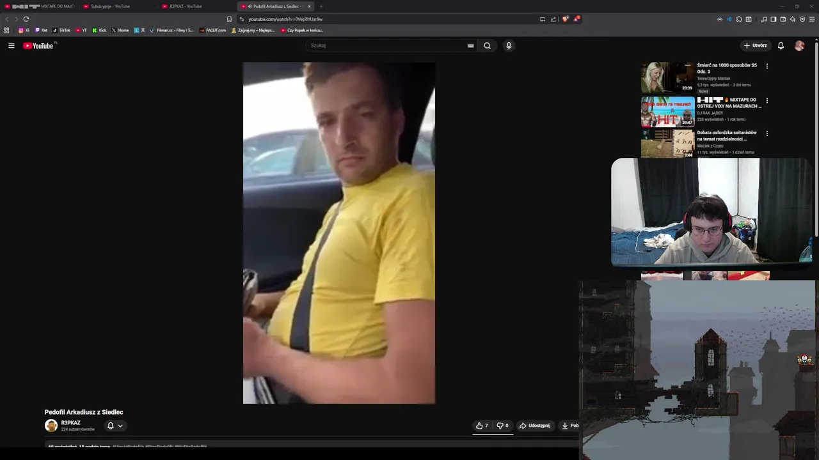Viewport: 819px width, 460px height.
Task: Open more options for Śmierć na 1000 sposobów
Action: [x=767, y=66]
